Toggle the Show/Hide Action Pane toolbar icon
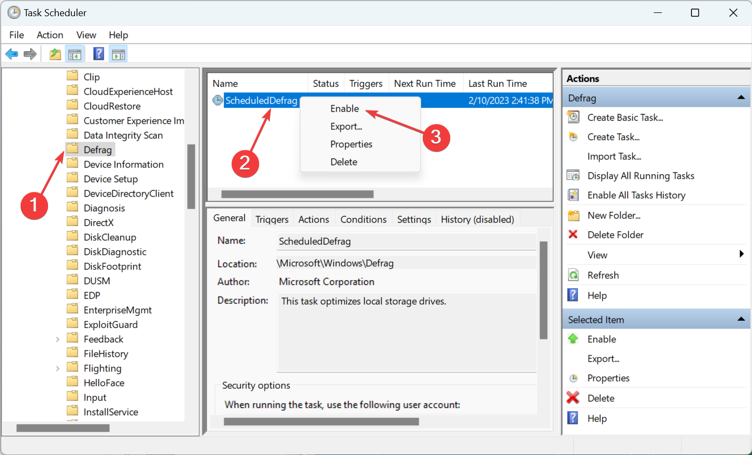The width and height of the screenshot is (752, 455). [118, 54]
